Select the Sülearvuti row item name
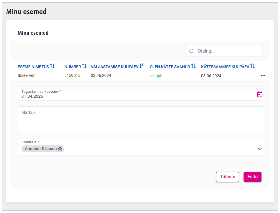Image resolution: width=280 pixels, height=213 pixels. point(27,76)
